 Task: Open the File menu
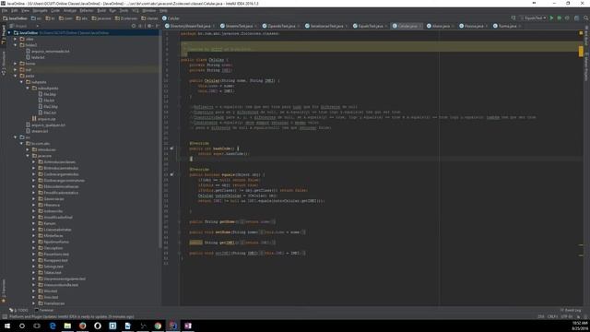(x=5, y=10)
